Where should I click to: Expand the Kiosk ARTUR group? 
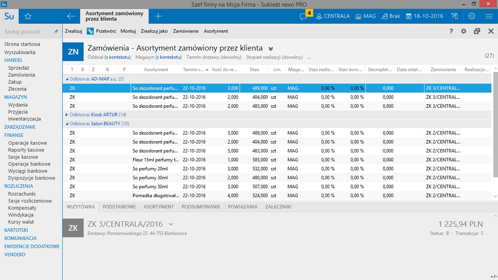[67, 115]
